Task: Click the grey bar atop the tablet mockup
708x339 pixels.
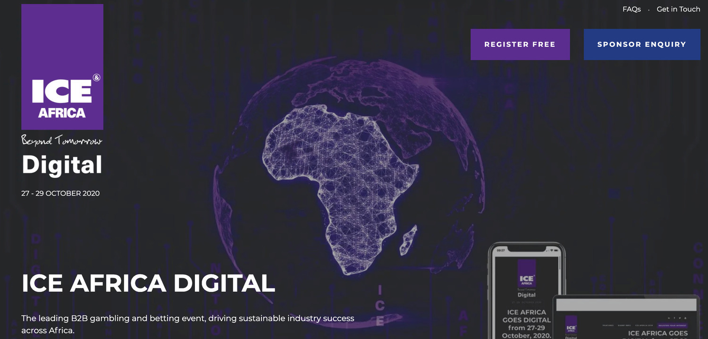Action: [626, 305]
